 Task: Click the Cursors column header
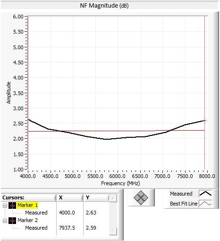[28, 197]
